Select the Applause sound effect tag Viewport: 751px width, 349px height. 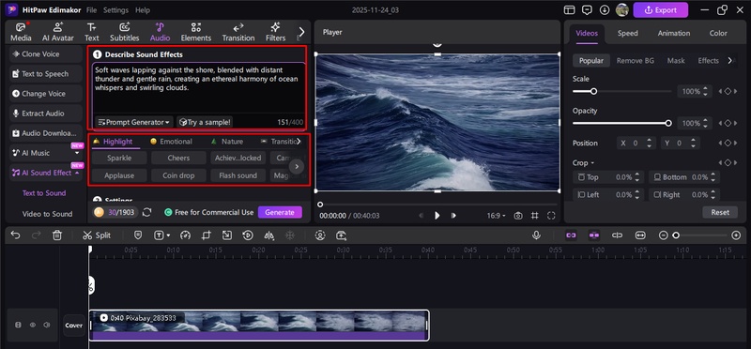tap(120, 175)
